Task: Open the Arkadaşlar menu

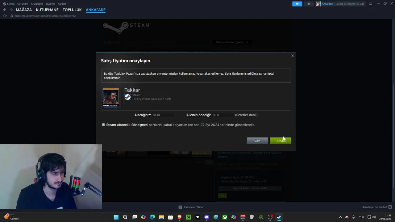Action: click(37, 4)
